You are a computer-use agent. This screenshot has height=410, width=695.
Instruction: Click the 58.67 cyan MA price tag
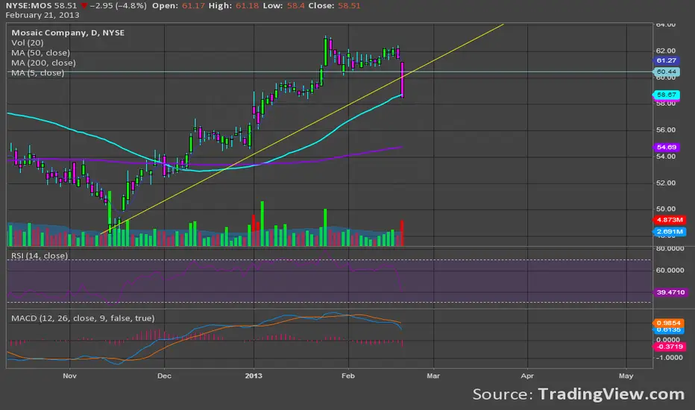click(666, 95)
